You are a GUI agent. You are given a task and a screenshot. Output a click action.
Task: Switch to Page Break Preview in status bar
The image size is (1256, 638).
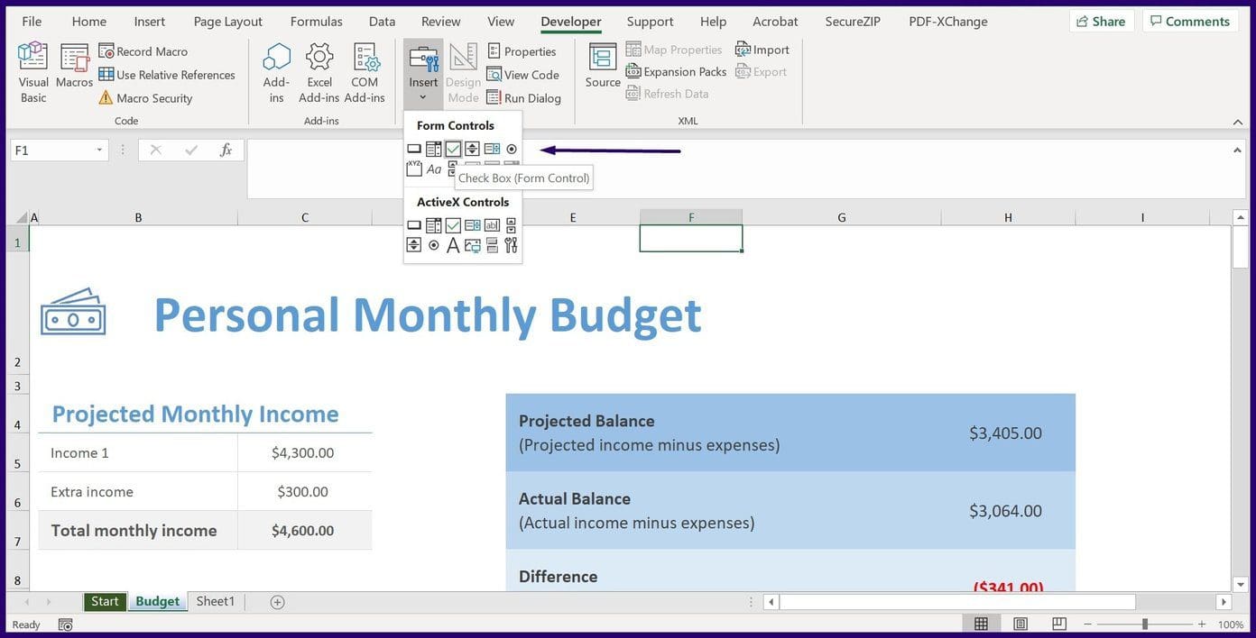(x=1059, y=624)
